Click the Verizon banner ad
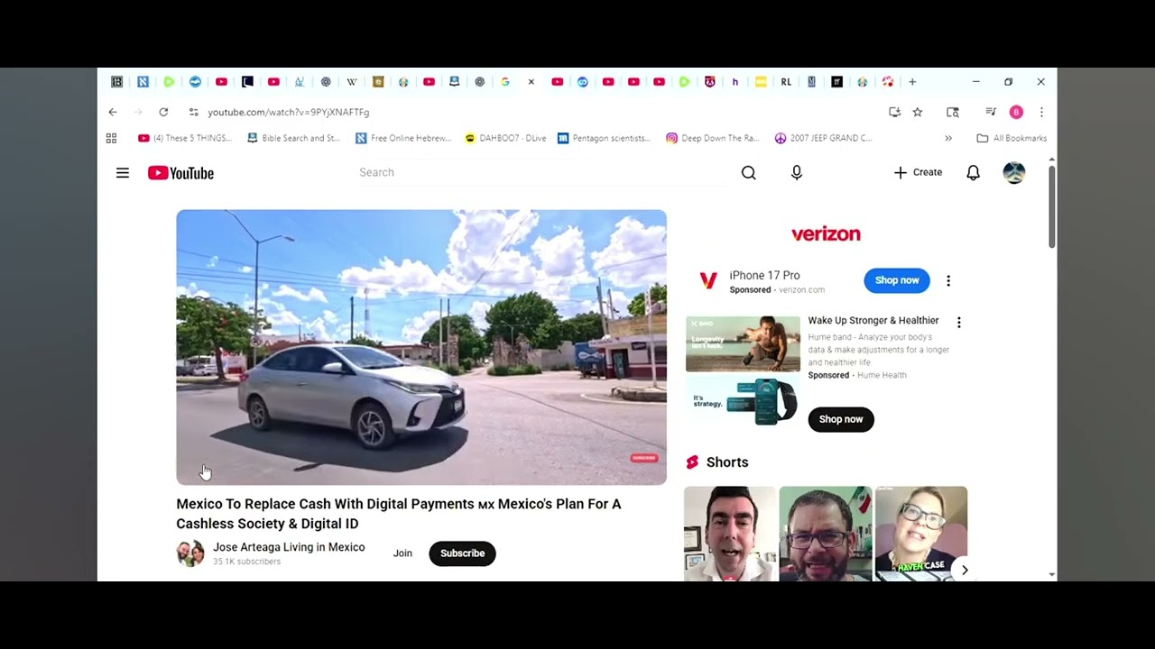Screen dimensions: 1155x649 pyautogui.click(x=826, y=234)
